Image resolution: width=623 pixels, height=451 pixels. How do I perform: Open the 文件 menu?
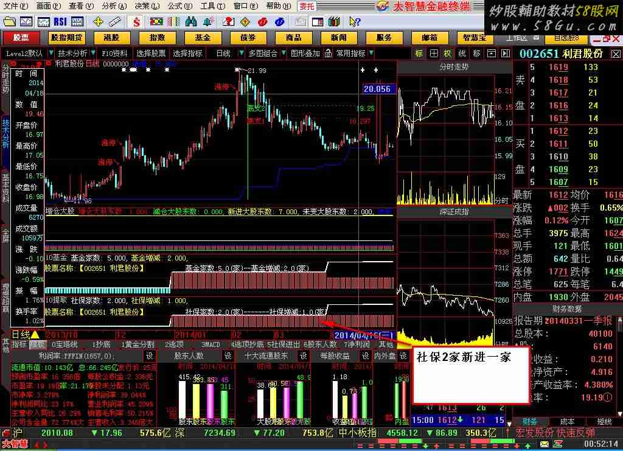point(15,5)
